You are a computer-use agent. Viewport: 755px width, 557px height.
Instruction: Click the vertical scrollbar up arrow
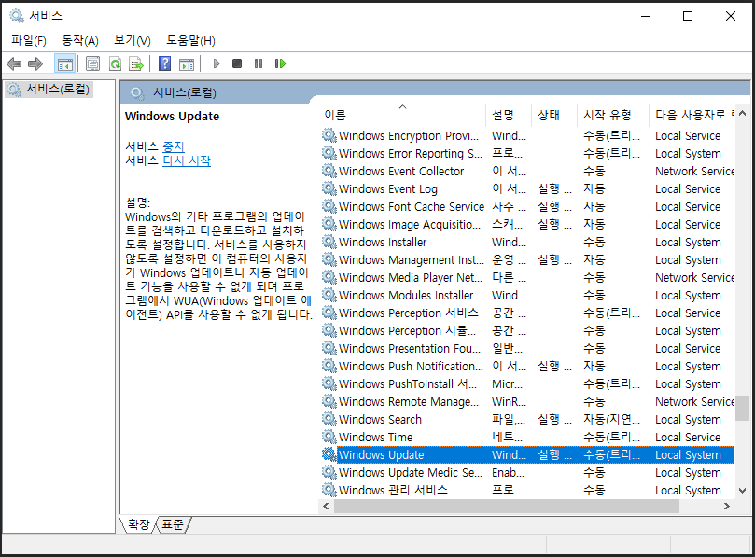(742, 114)
